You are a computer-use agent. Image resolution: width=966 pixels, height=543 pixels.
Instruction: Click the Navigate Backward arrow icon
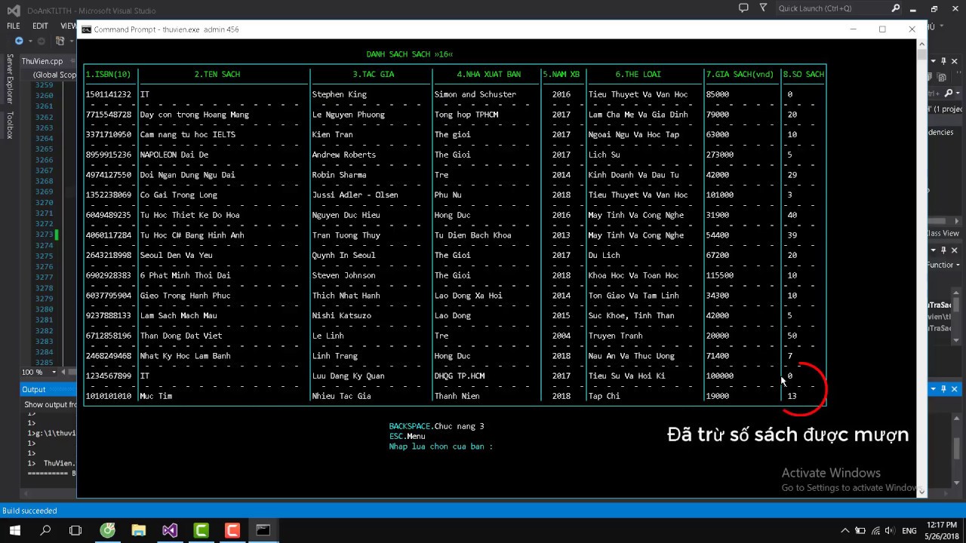(19, 41)
